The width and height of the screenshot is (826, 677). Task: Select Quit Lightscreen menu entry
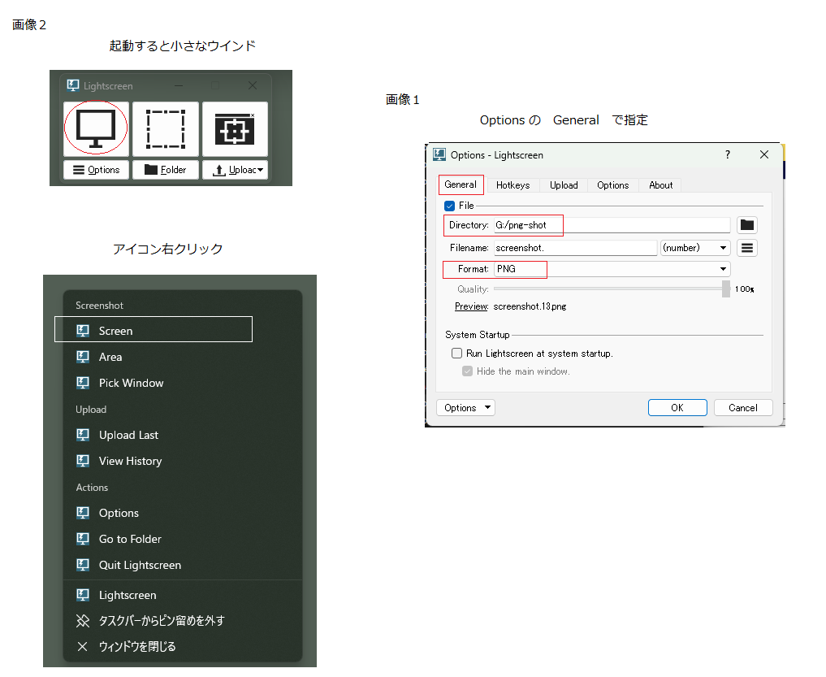click(182, 565)
